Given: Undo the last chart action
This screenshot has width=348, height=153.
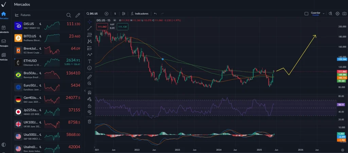Looking at the screenshot, I should coord(155,14).
